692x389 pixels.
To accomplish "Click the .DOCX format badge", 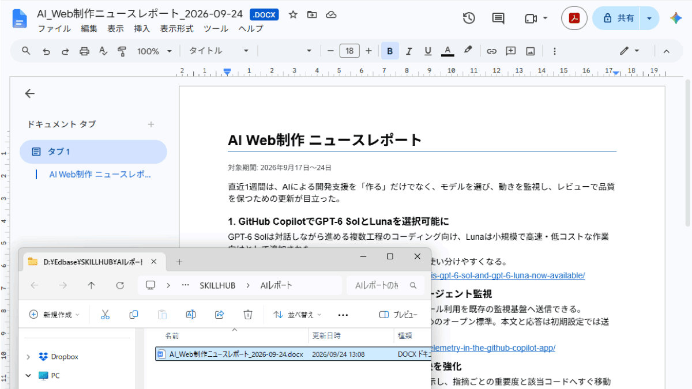I will (x=264, y=14).
